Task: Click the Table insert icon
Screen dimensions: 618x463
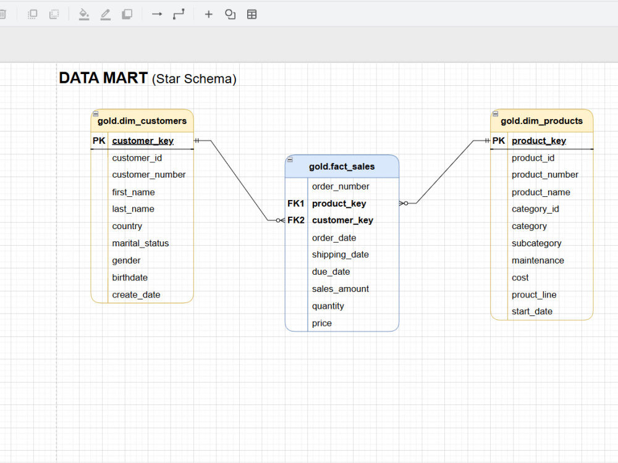Action: [252, 15]
